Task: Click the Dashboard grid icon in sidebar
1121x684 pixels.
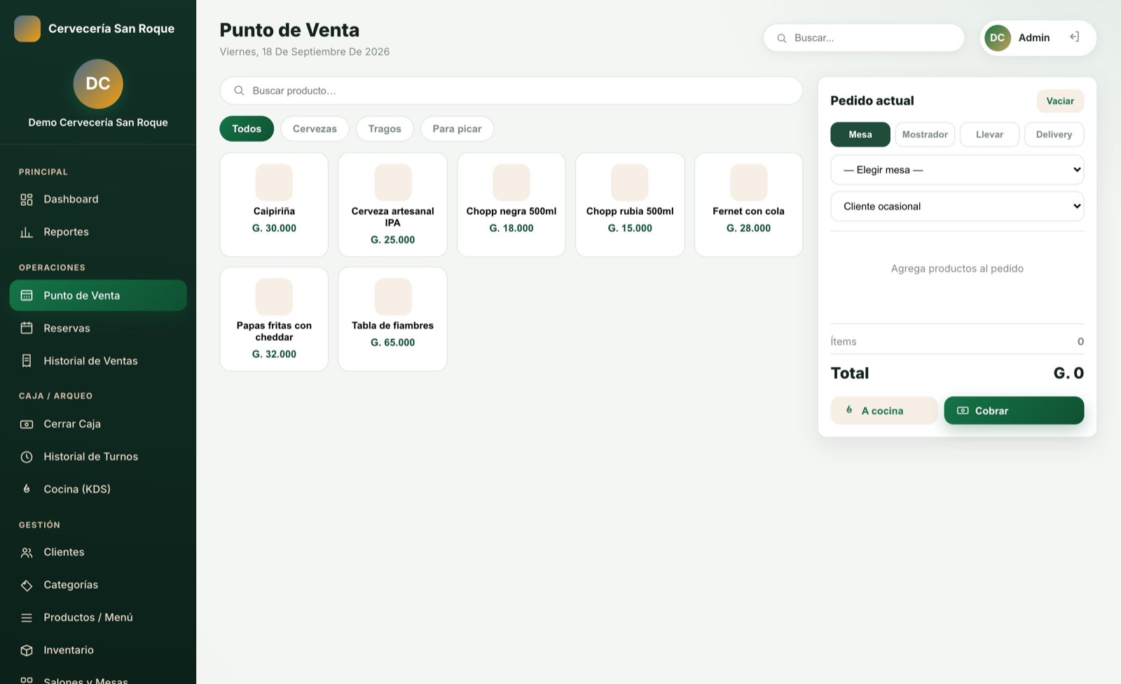Action: 27,200
